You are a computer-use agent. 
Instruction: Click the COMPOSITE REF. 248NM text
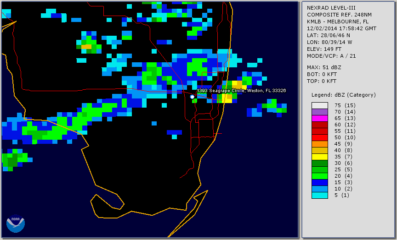tap(339, 15)
